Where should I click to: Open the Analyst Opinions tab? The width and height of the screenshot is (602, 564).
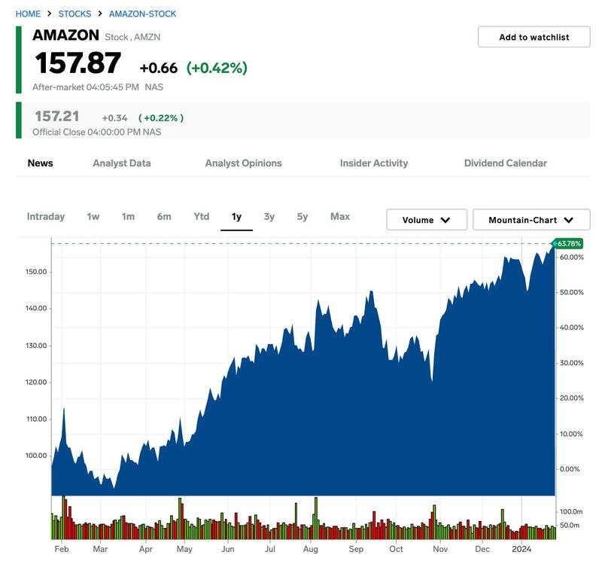(x=243, y=163)
